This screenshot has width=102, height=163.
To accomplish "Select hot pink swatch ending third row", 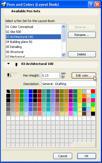I will (x=93, y=100).
